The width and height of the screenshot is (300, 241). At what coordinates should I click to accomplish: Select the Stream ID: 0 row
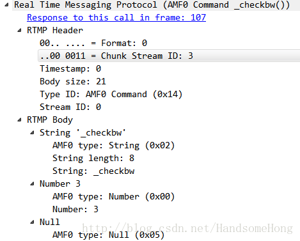tap(70, 107)
